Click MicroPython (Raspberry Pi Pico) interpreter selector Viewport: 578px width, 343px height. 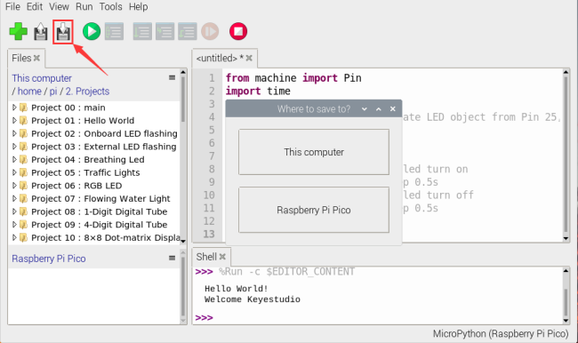[x=501, y=334]
